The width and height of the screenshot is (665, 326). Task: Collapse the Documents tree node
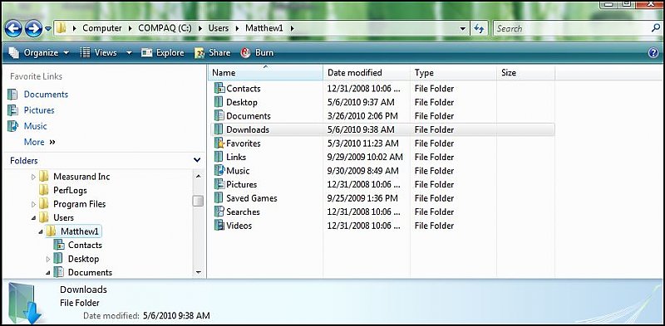pos(48,272)
